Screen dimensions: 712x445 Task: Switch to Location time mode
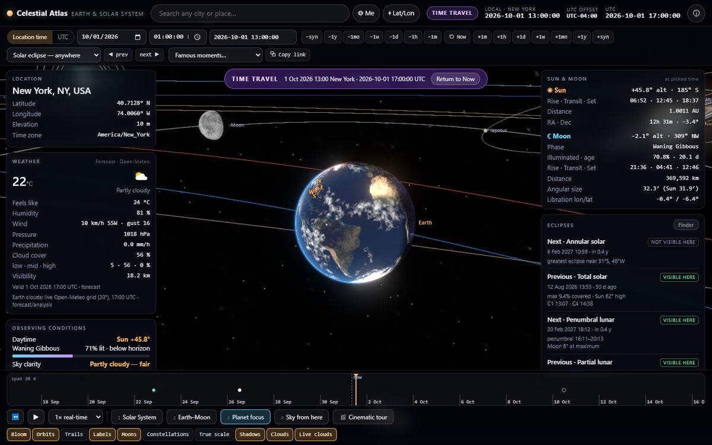[30, 37]
